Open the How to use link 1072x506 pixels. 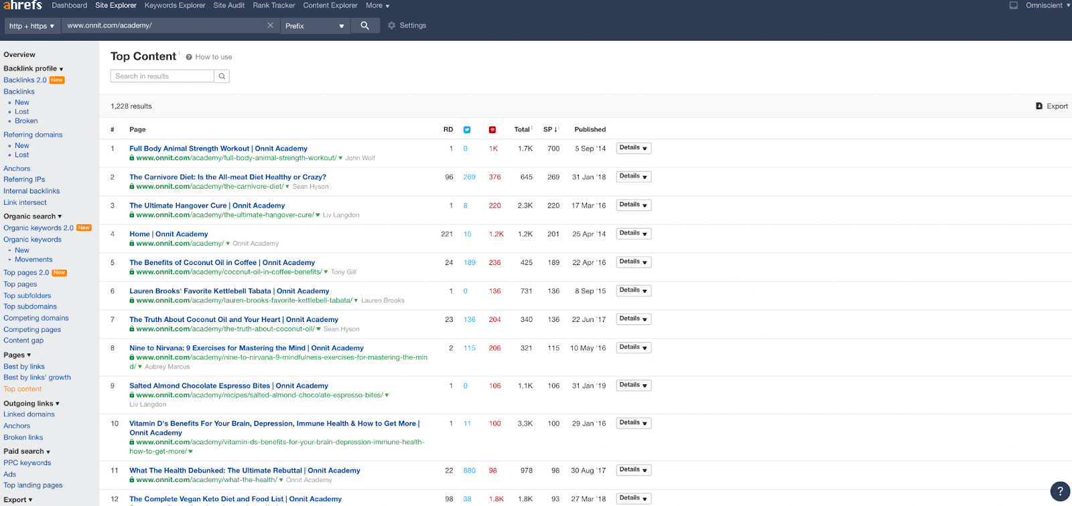coord(214,57)
